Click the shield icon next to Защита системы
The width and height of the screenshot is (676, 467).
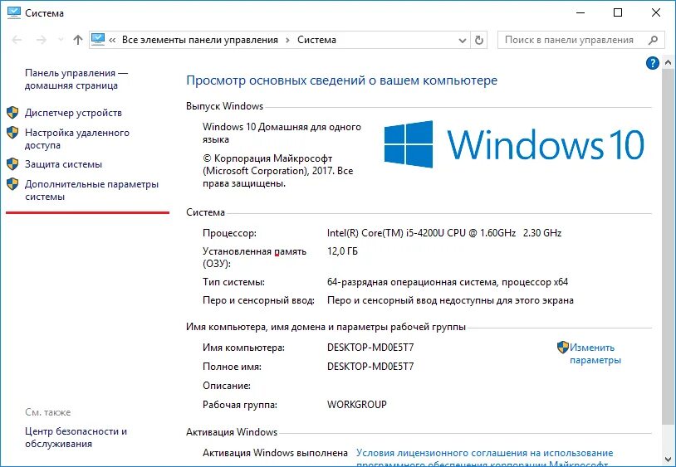(x=12, y=164)
